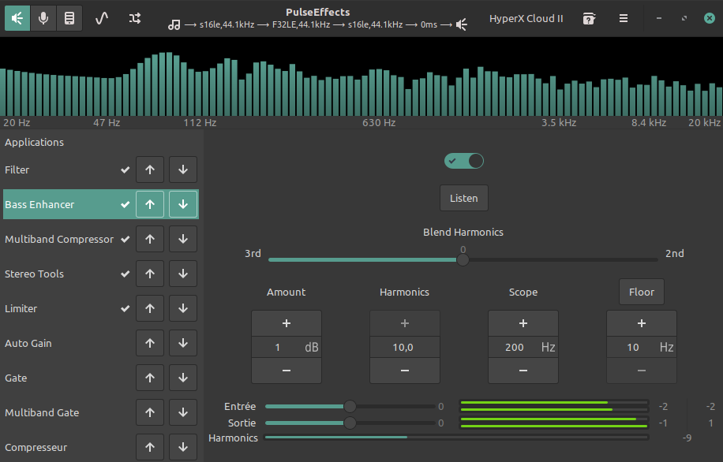Click the Amount value field

click(x=287, y=348)
